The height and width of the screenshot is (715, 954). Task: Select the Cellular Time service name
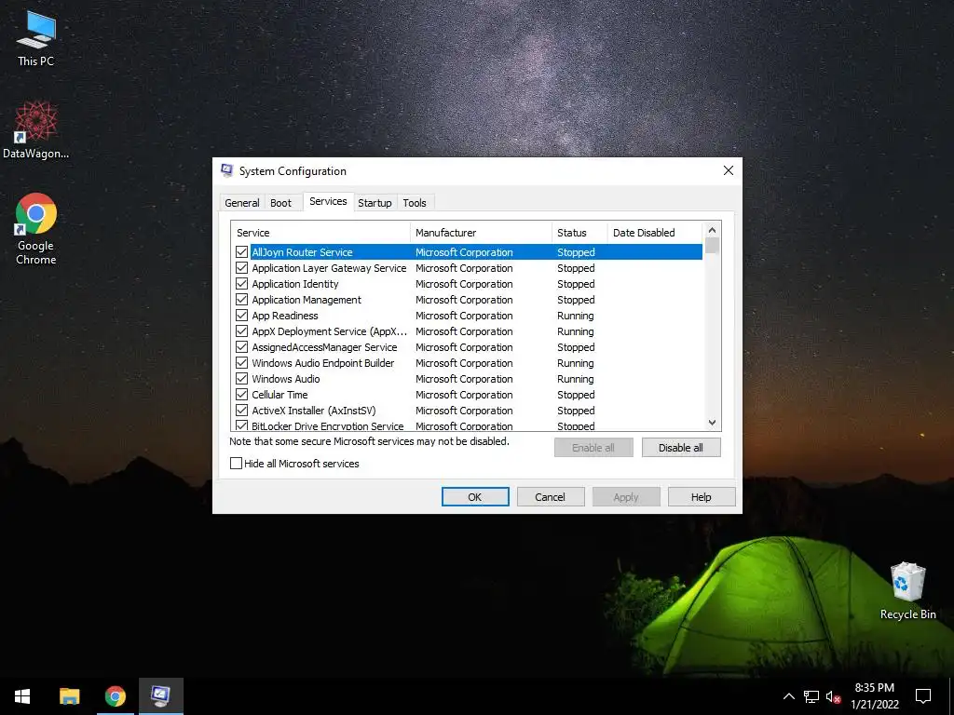(x=279, y=394)
